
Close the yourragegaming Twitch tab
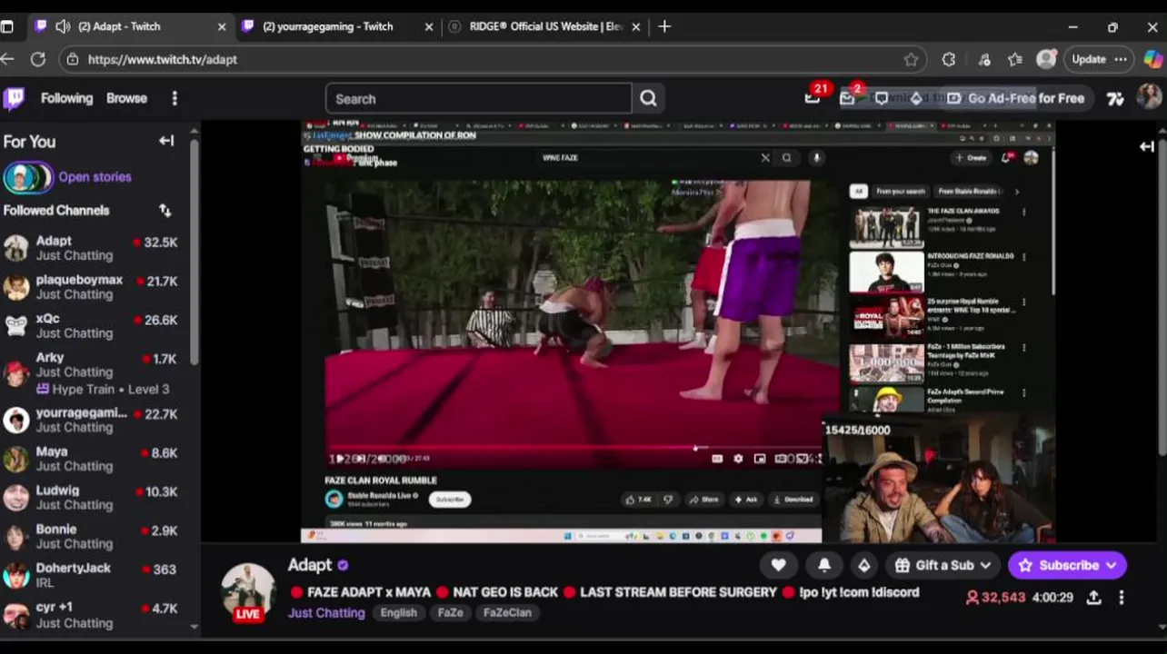[429, 26]
